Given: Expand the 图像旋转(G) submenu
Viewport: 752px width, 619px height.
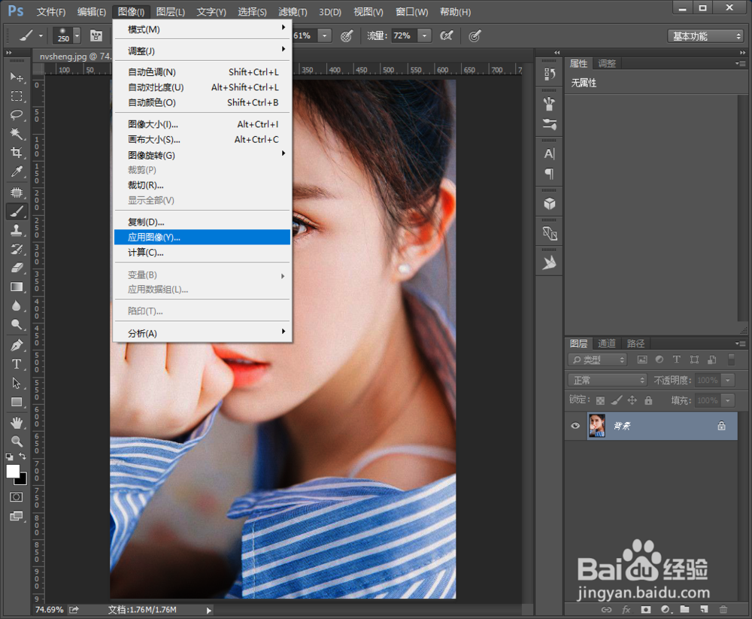Looking at the screenshot, I should coord(202,155).
